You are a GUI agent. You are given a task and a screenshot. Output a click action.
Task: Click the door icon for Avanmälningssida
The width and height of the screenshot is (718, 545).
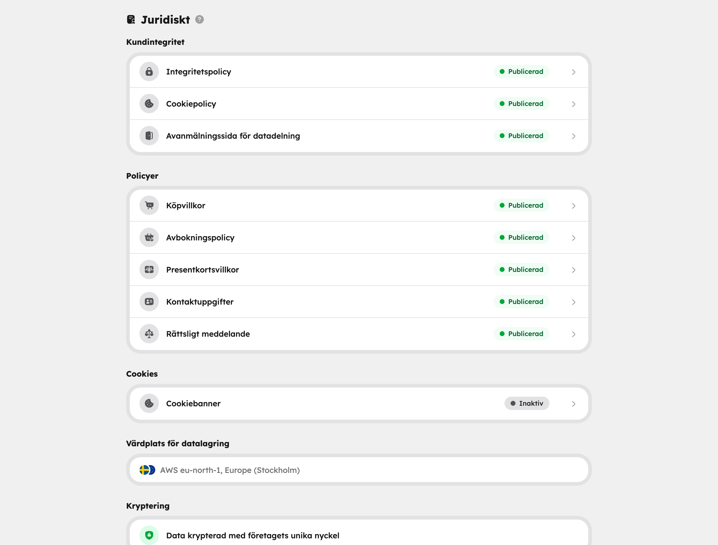[x=149, y=136]
